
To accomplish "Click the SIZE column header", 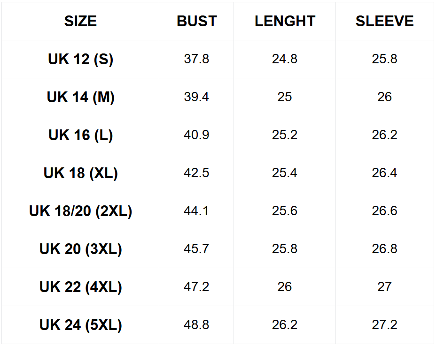I will (80, 21).
